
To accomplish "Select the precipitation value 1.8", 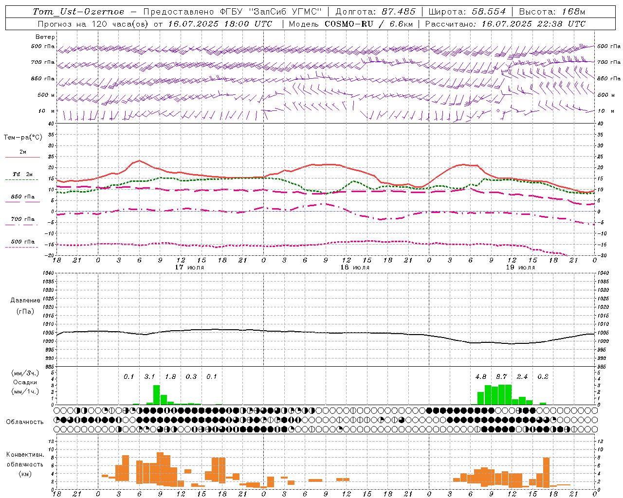I will tap(170, 376).
